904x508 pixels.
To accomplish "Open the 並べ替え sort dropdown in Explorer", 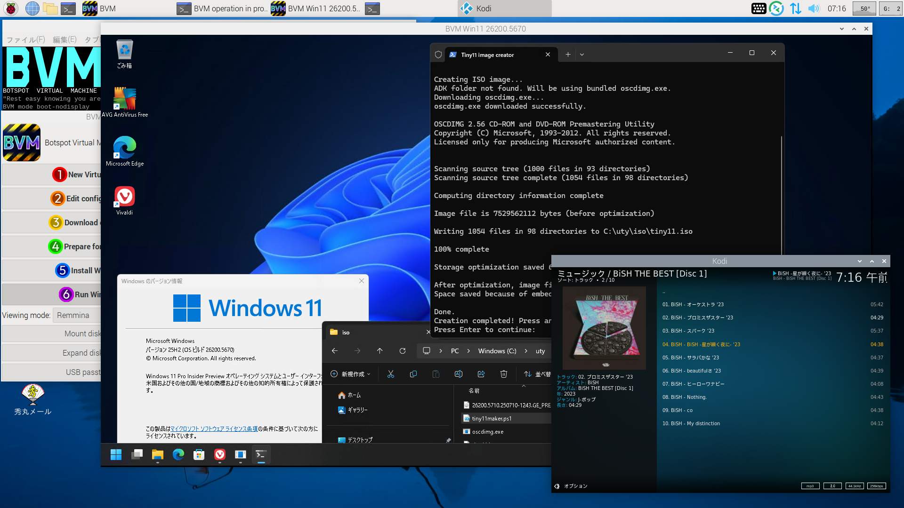I will coord(537,374).
